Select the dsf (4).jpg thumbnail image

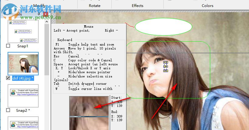23,63
